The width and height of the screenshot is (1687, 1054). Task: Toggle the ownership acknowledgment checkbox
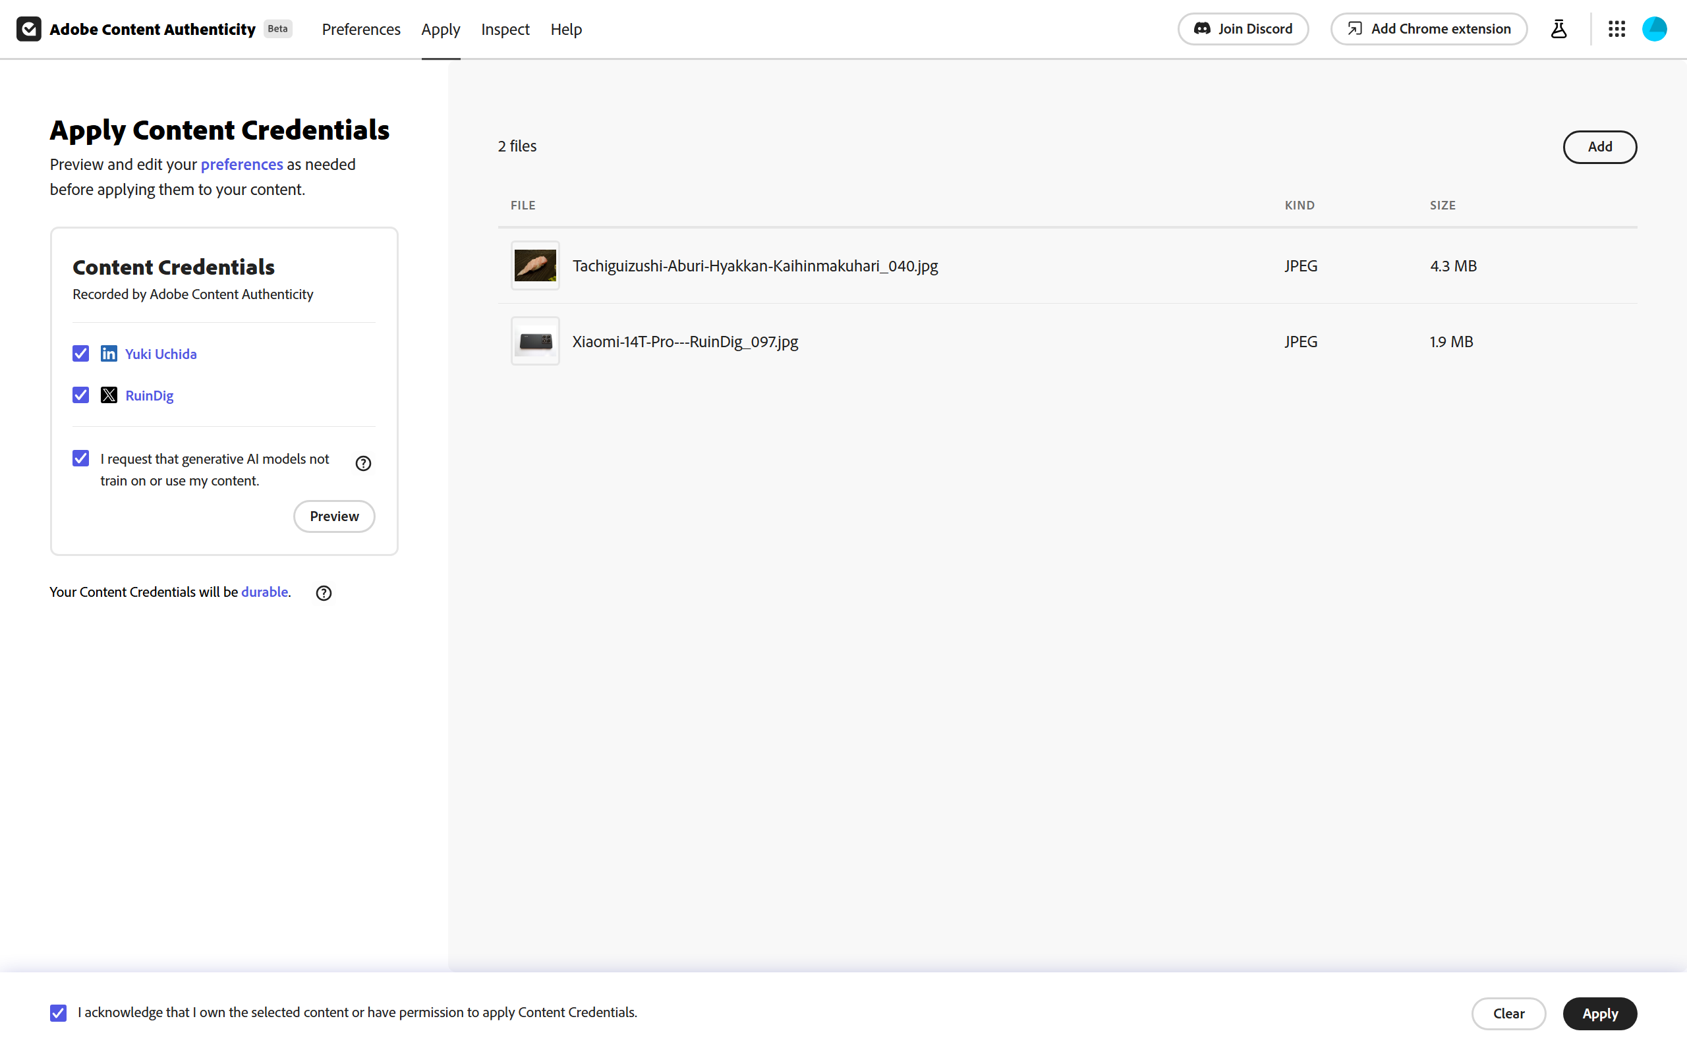point(59,1013)
